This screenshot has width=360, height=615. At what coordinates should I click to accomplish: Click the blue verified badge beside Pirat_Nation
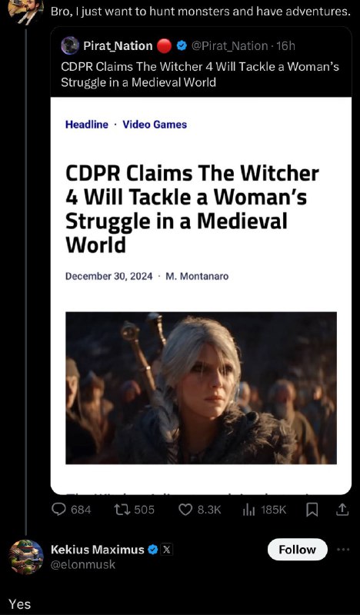coord(182,46)
